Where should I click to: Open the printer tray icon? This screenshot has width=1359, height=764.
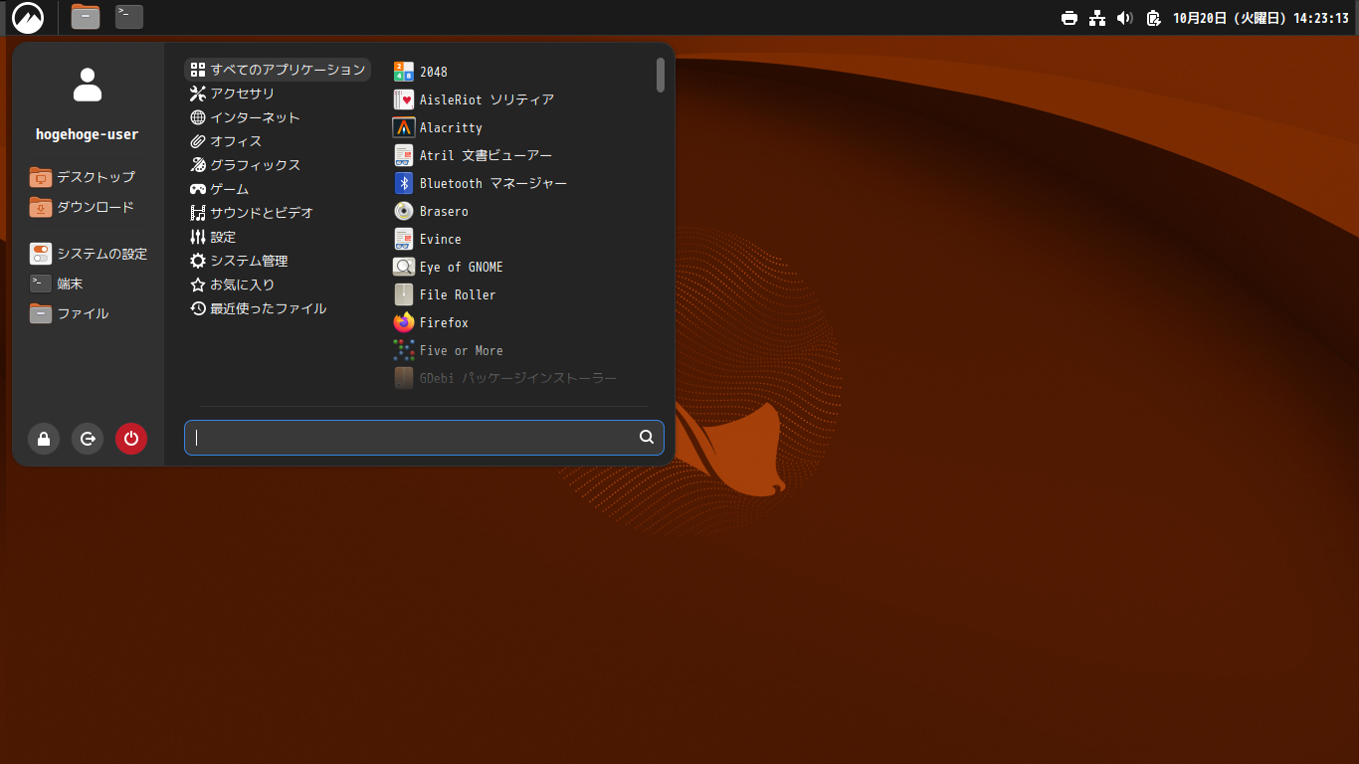1069,18
